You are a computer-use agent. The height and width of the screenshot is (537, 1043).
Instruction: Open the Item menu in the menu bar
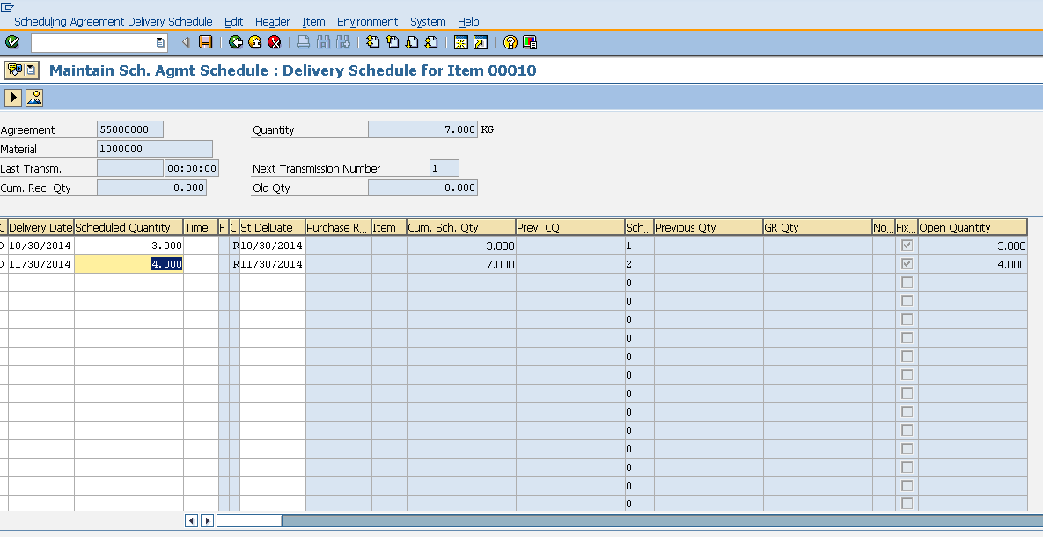click(x=313, y=22)
